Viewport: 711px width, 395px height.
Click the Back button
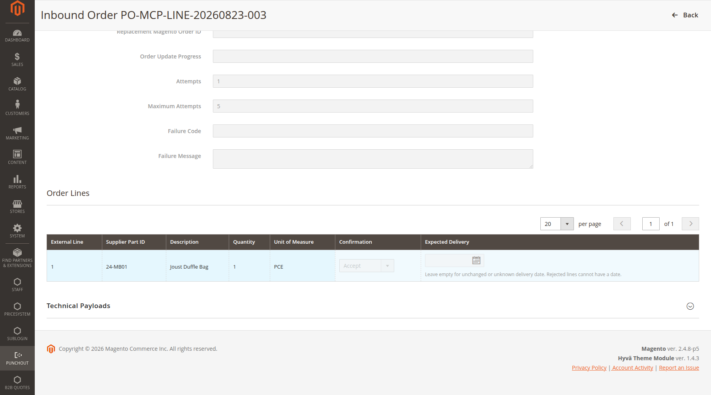pos(685,15)
